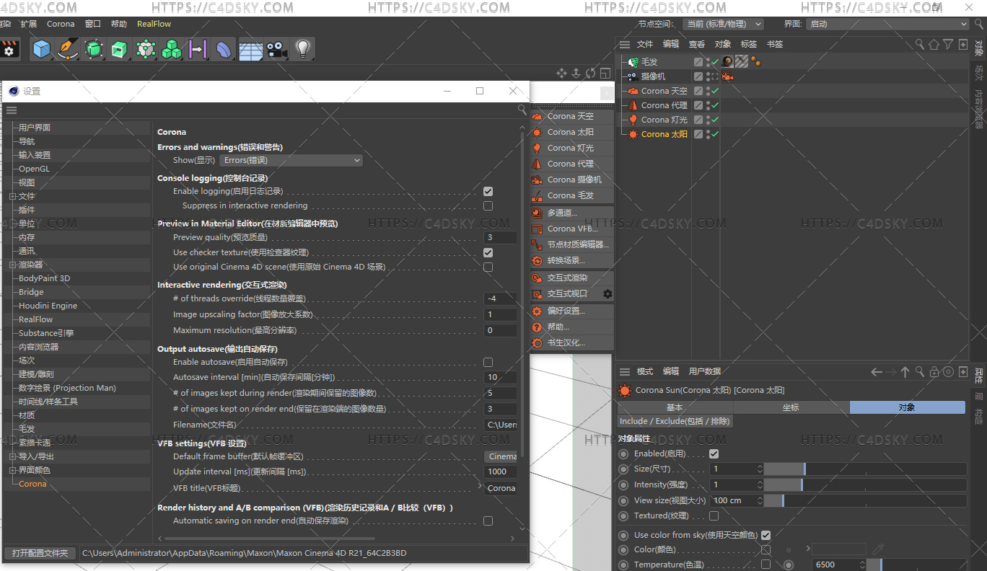Open the Default frame buffer dropdown
Viewport: 987px width, 571px height.
tap(501, 456)
